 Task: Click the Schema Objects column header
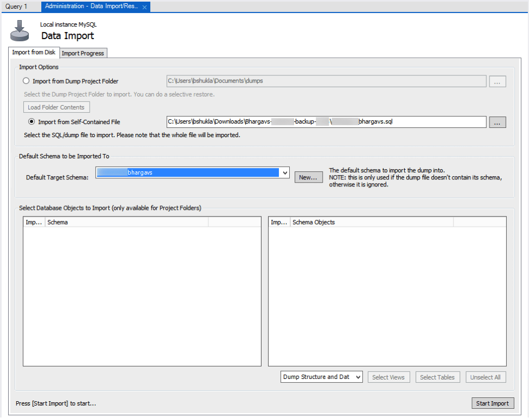(372, 222)
